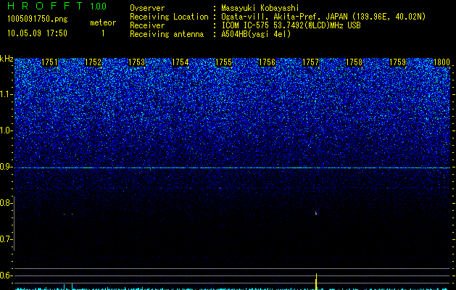Click observer name Masayuki Kobayashi
Viewport: 456px width, 290px height.
(x=260, y=8)
